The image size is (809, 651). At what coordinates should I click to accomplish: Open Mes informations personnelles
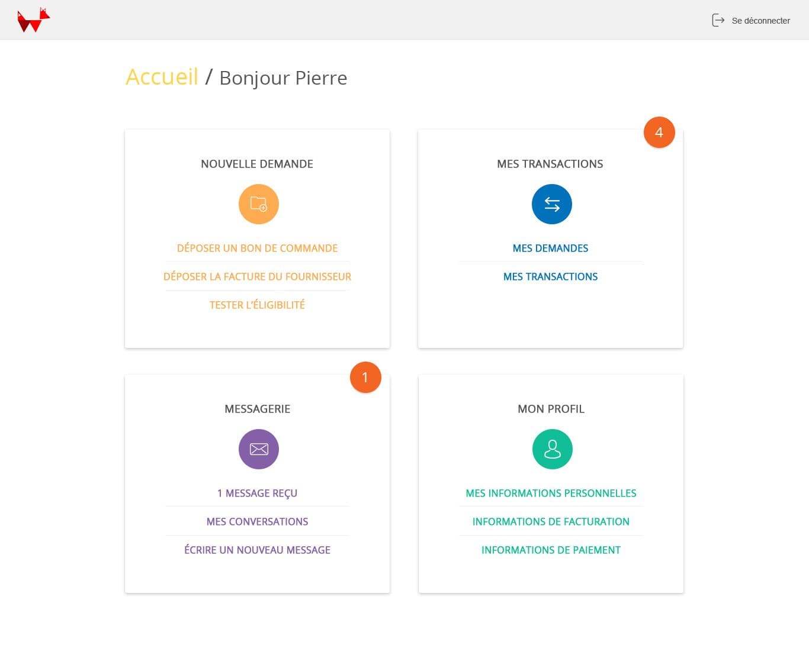pyautogui.click(x=551, y=494)
